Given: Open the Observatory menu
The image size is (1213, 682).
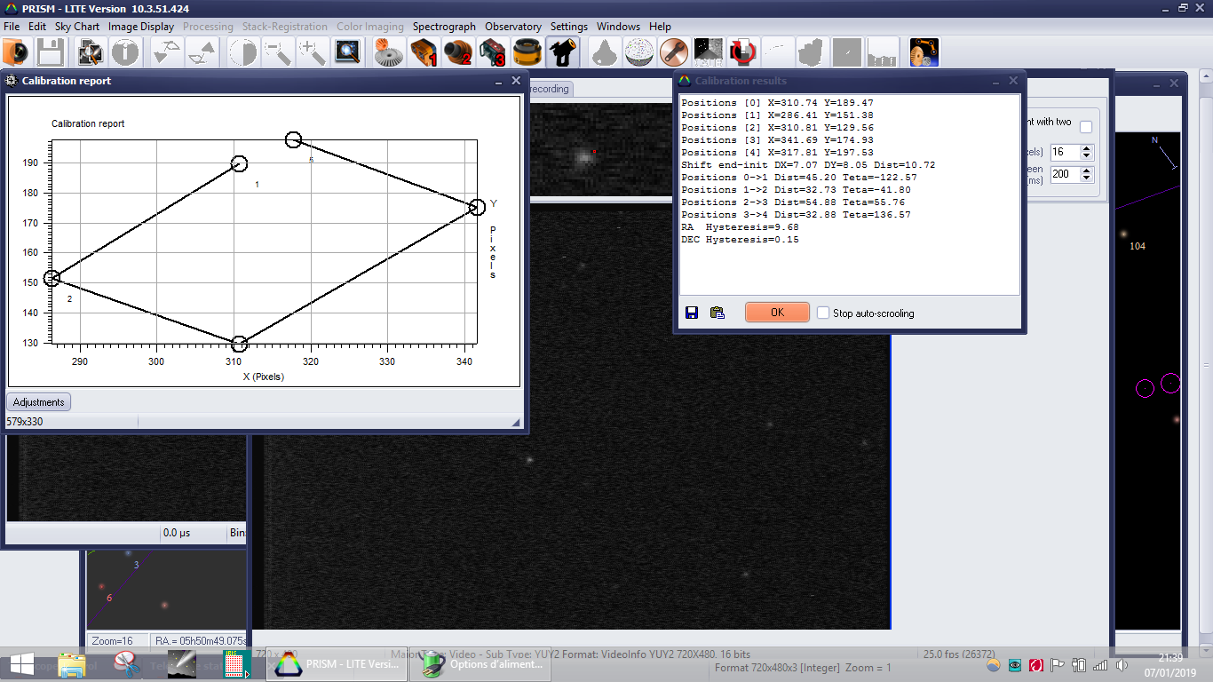Looking at the screenshot, I should (x=513, y=27).
